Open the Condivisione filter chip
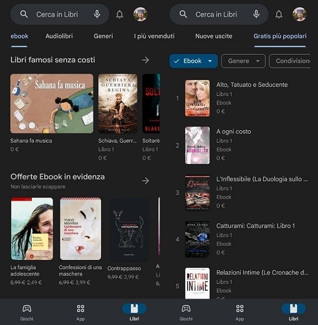Screen dimensions: 318x325 pyautogui.click(x=290, y=61)
